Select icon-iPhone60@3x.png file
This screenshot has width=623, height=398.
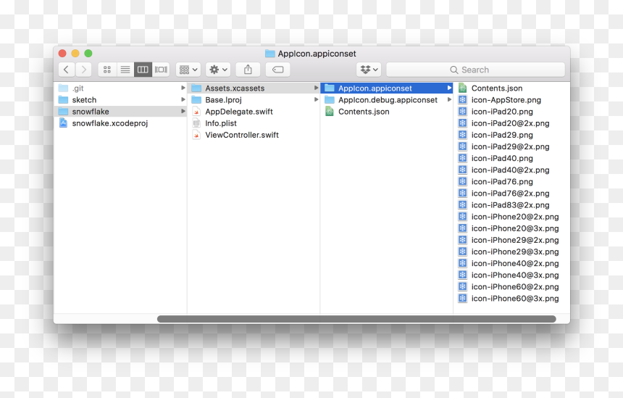coord(509,298)
